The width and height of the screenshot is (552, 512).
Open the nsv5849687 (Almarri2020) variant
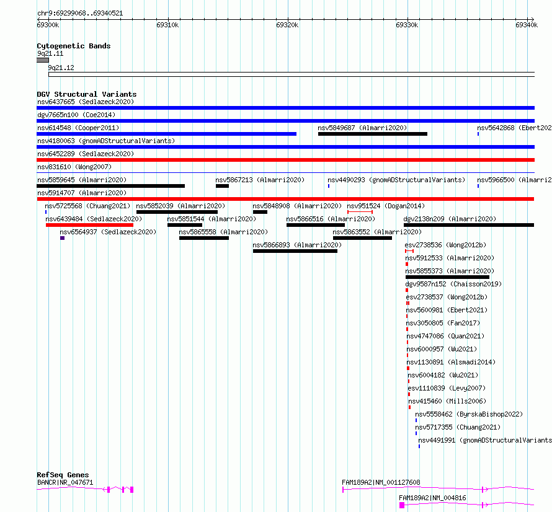(x=373, y=134)
